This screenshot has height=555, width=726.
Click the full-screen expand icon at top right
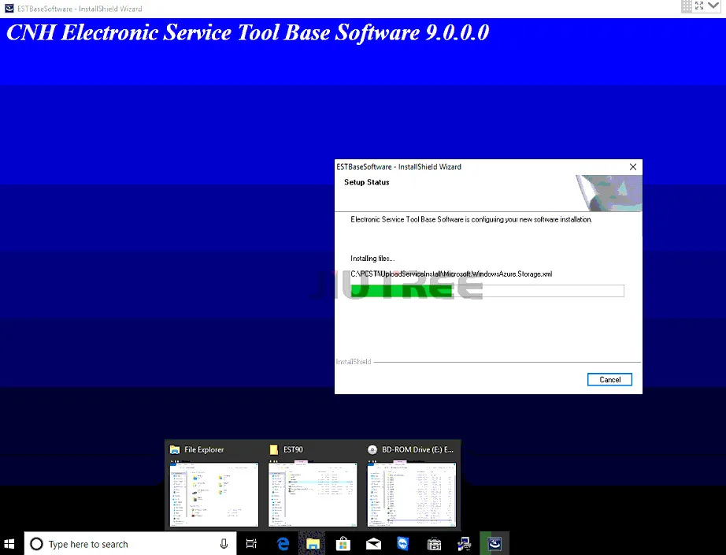pos(699,6)
